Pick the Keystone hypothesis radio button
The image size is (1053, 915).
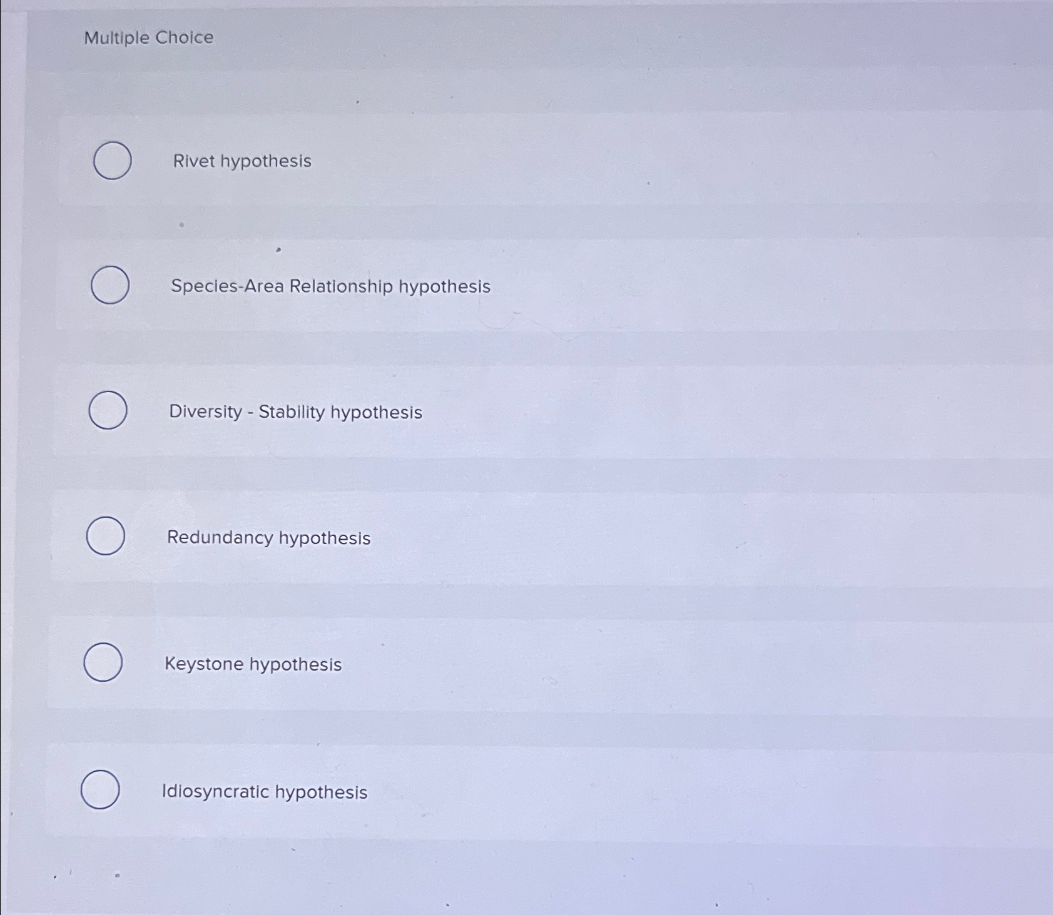click(x=103, y=662)
